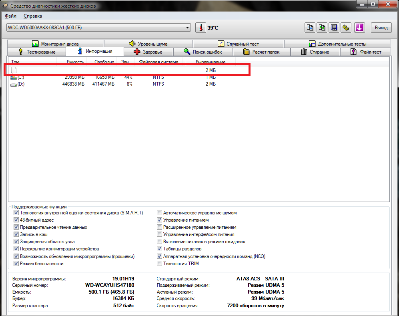Select the Информация tab
The height and width of the screenshot is (316, 399).
(95, 51)
